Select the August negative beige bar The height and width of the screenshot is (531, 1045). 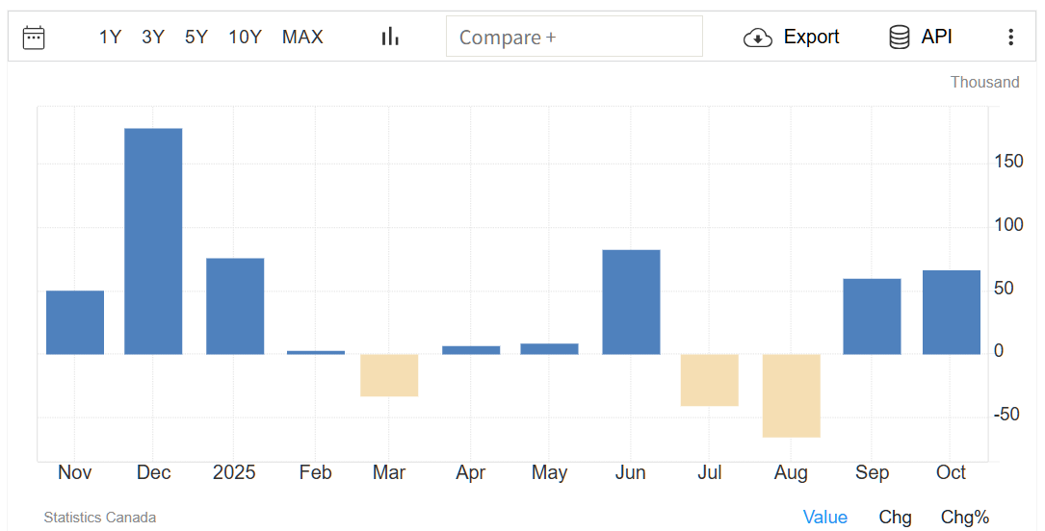tap(791, 395)
